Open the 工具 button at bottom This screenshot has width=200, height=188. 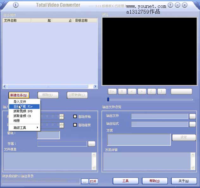click(x=126, y=181)
